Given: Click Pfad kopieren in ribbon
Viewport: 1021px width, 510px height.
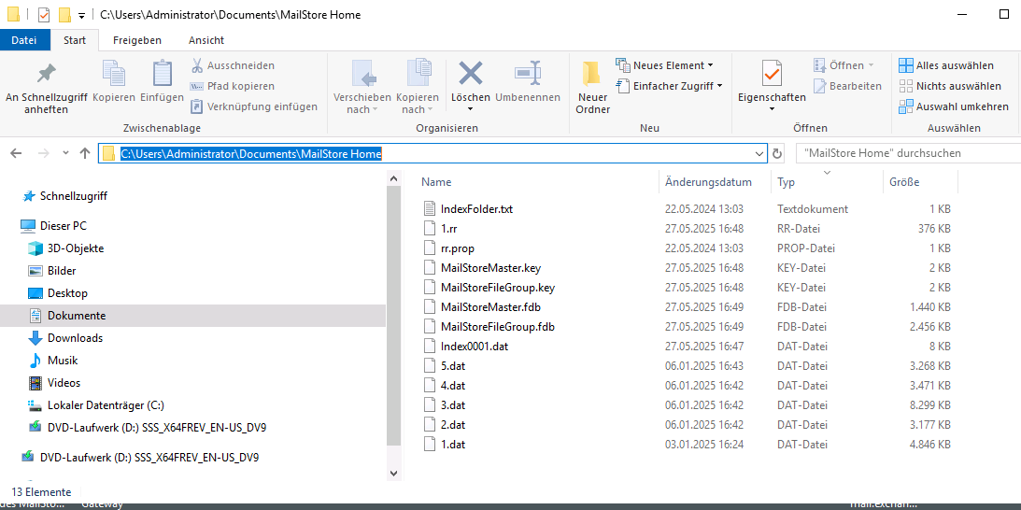Looking at the screenshot, I should (232, 86).
